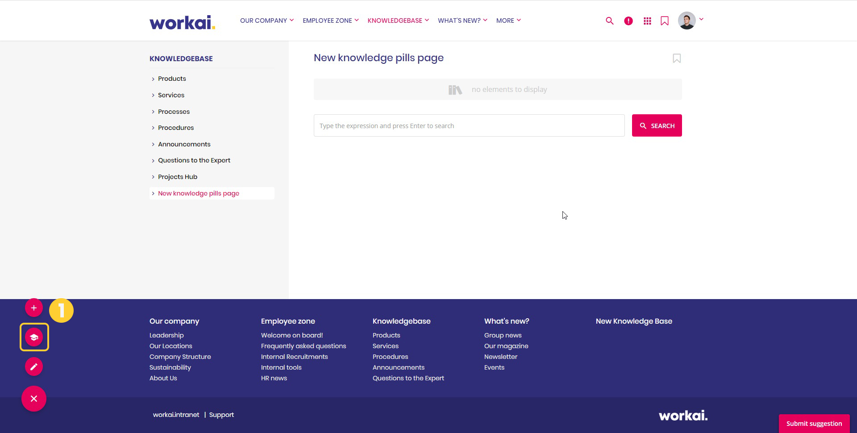Open the MORE menu

click(508, 21)
